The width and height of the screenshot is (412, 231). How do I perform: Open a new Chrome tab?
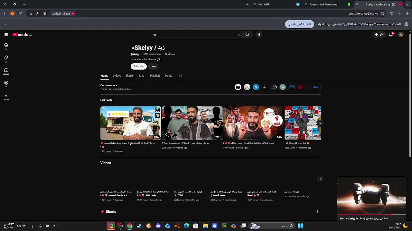pos(247,4)
